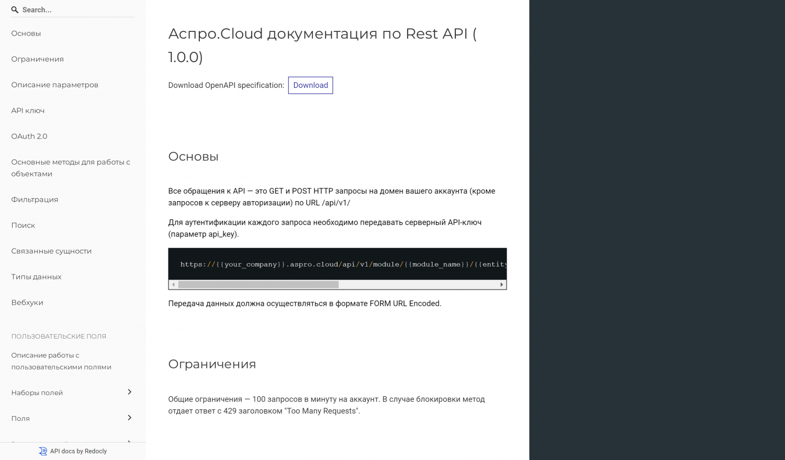Click paragraph about GET and POST requests
The image size is (785, 460).
click(332, 197)
